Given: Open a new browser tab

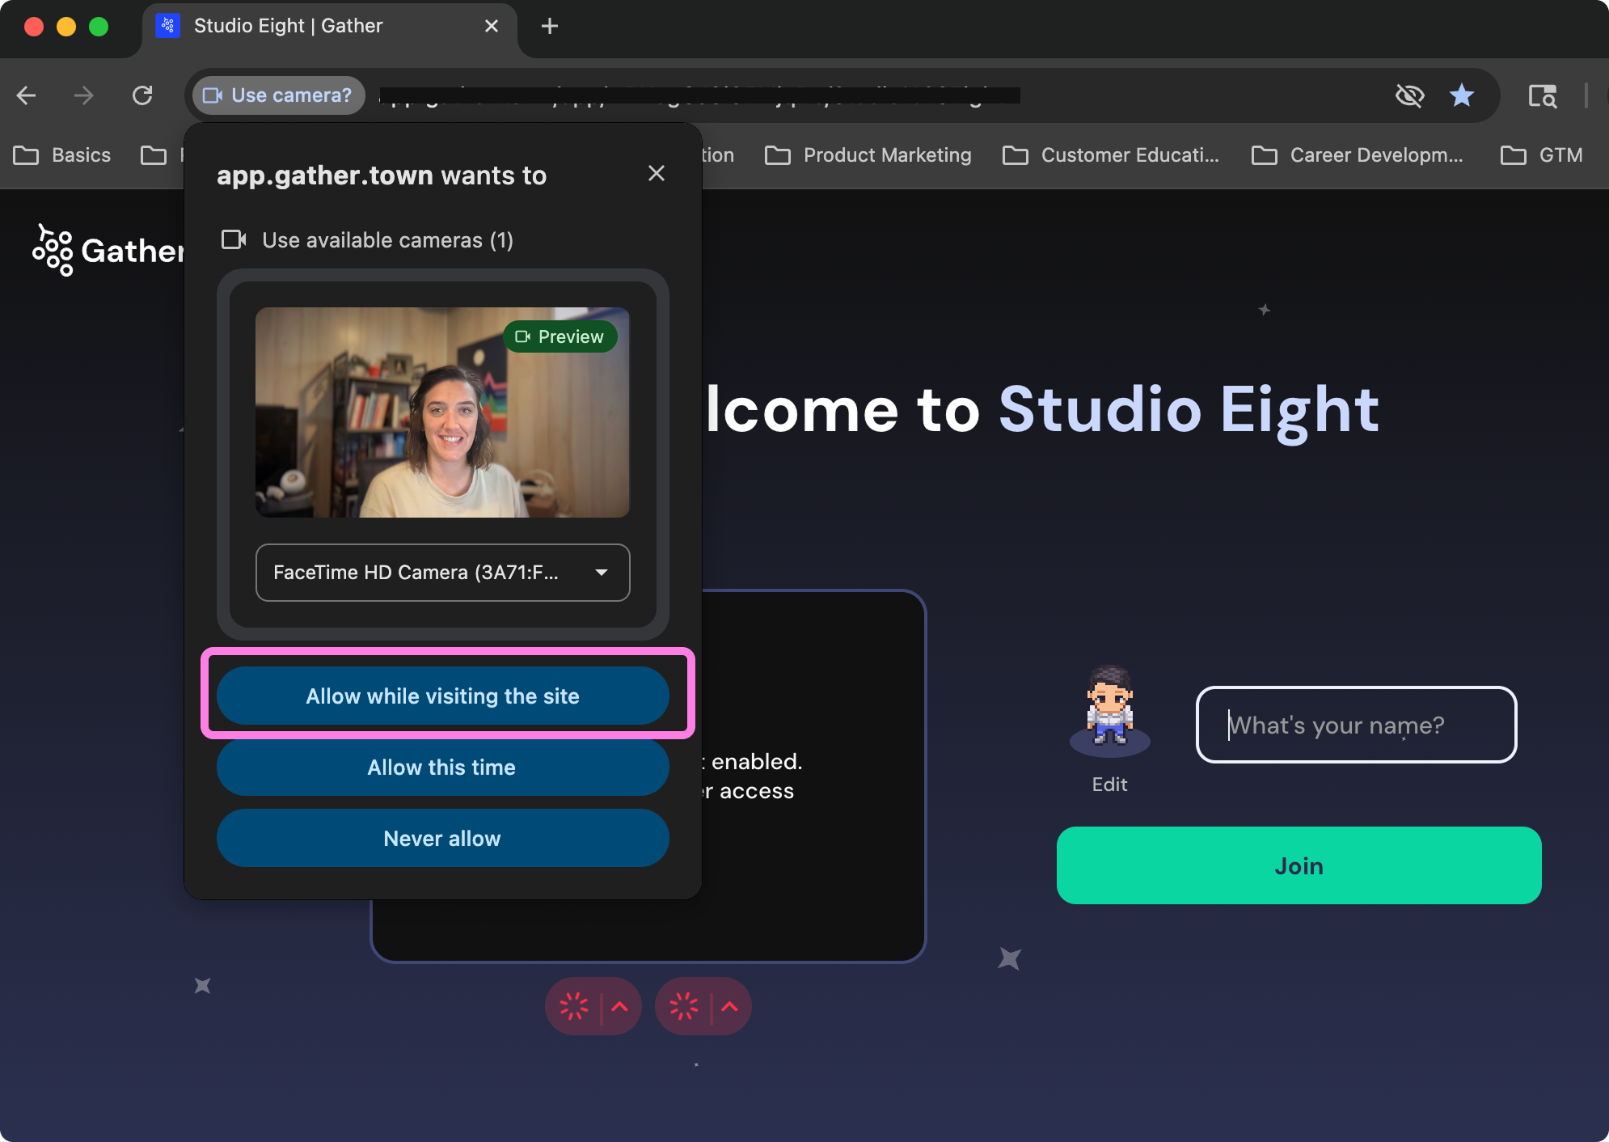Looking at the screenshot, I should coord(550,26).
